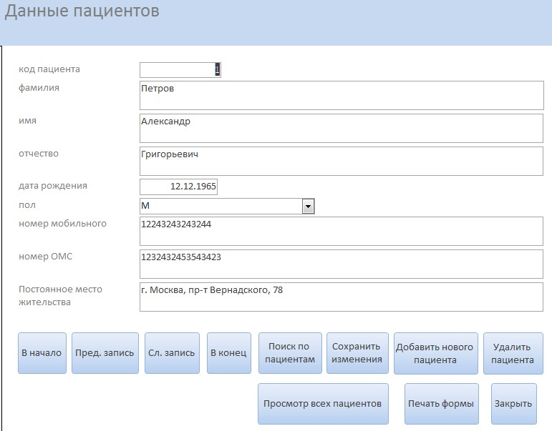552x431 pixels.
Task: Click the номер мобильного label
Action: pyautogui.click(x=62, y=224)
